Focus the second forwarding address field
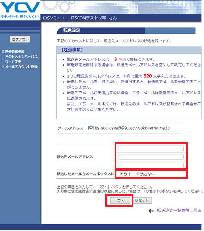This screenshot has width=204, height=231. (x=151, y=157)
